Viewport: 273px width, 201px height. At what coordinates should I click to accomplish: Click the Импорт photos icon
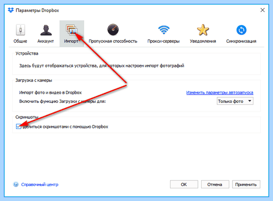pos(72,30)
